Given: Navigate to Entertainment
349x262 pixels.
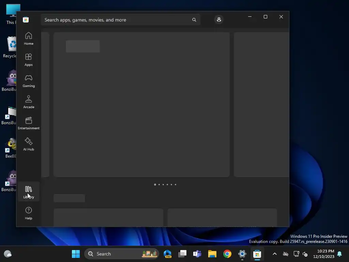Looking at the screenshot, I should [x=29, y=123].
